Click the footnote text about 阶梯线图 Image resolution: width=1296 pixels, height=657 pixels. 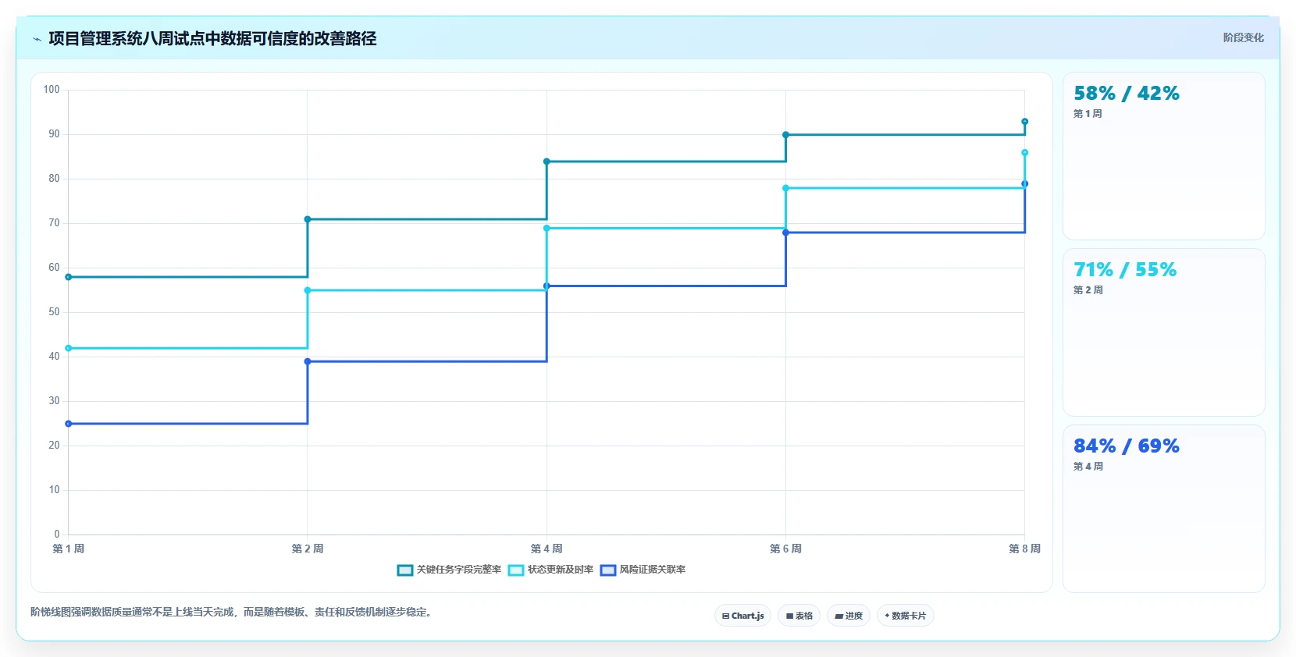click(x=232, y=612)
